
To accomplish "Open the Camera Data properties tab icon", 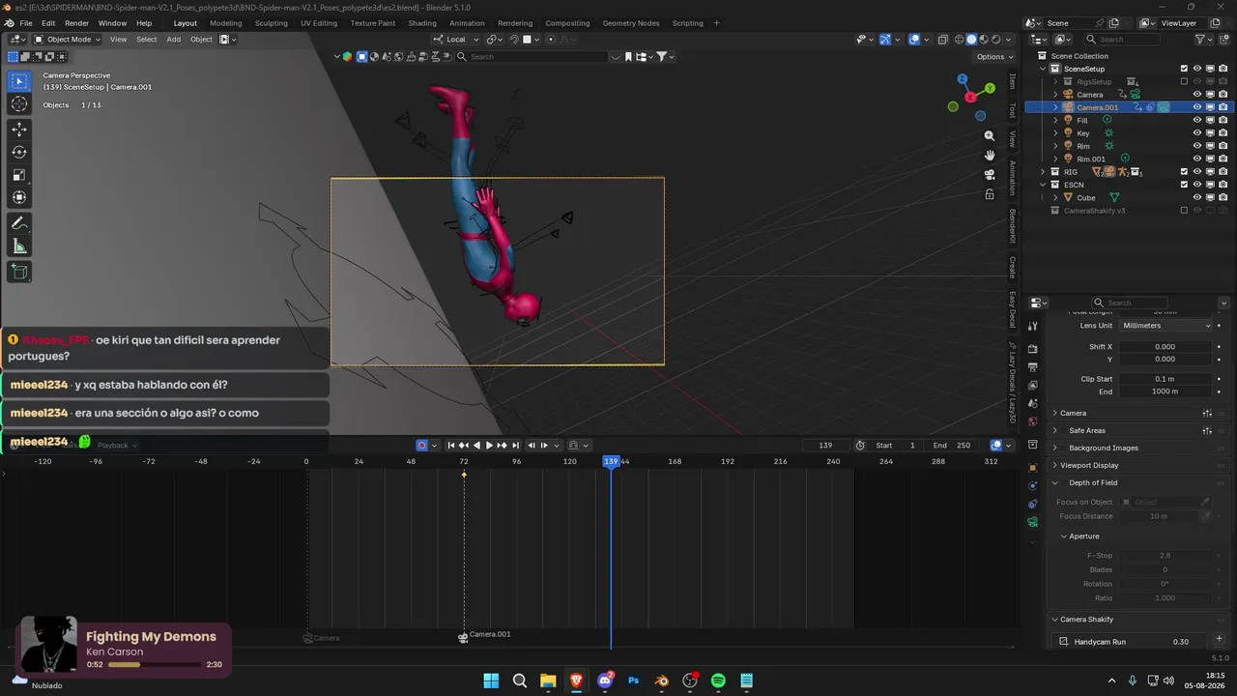I will (1033, 522).
